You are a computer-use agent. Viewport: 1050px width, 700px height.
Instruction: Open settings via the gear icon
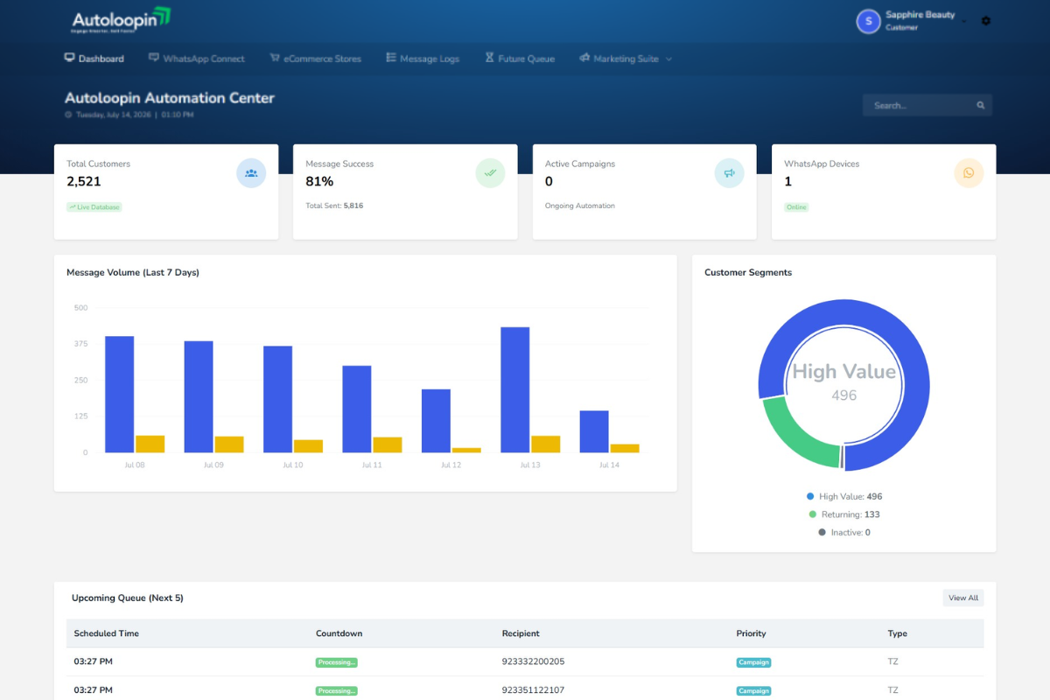point(986,20)
